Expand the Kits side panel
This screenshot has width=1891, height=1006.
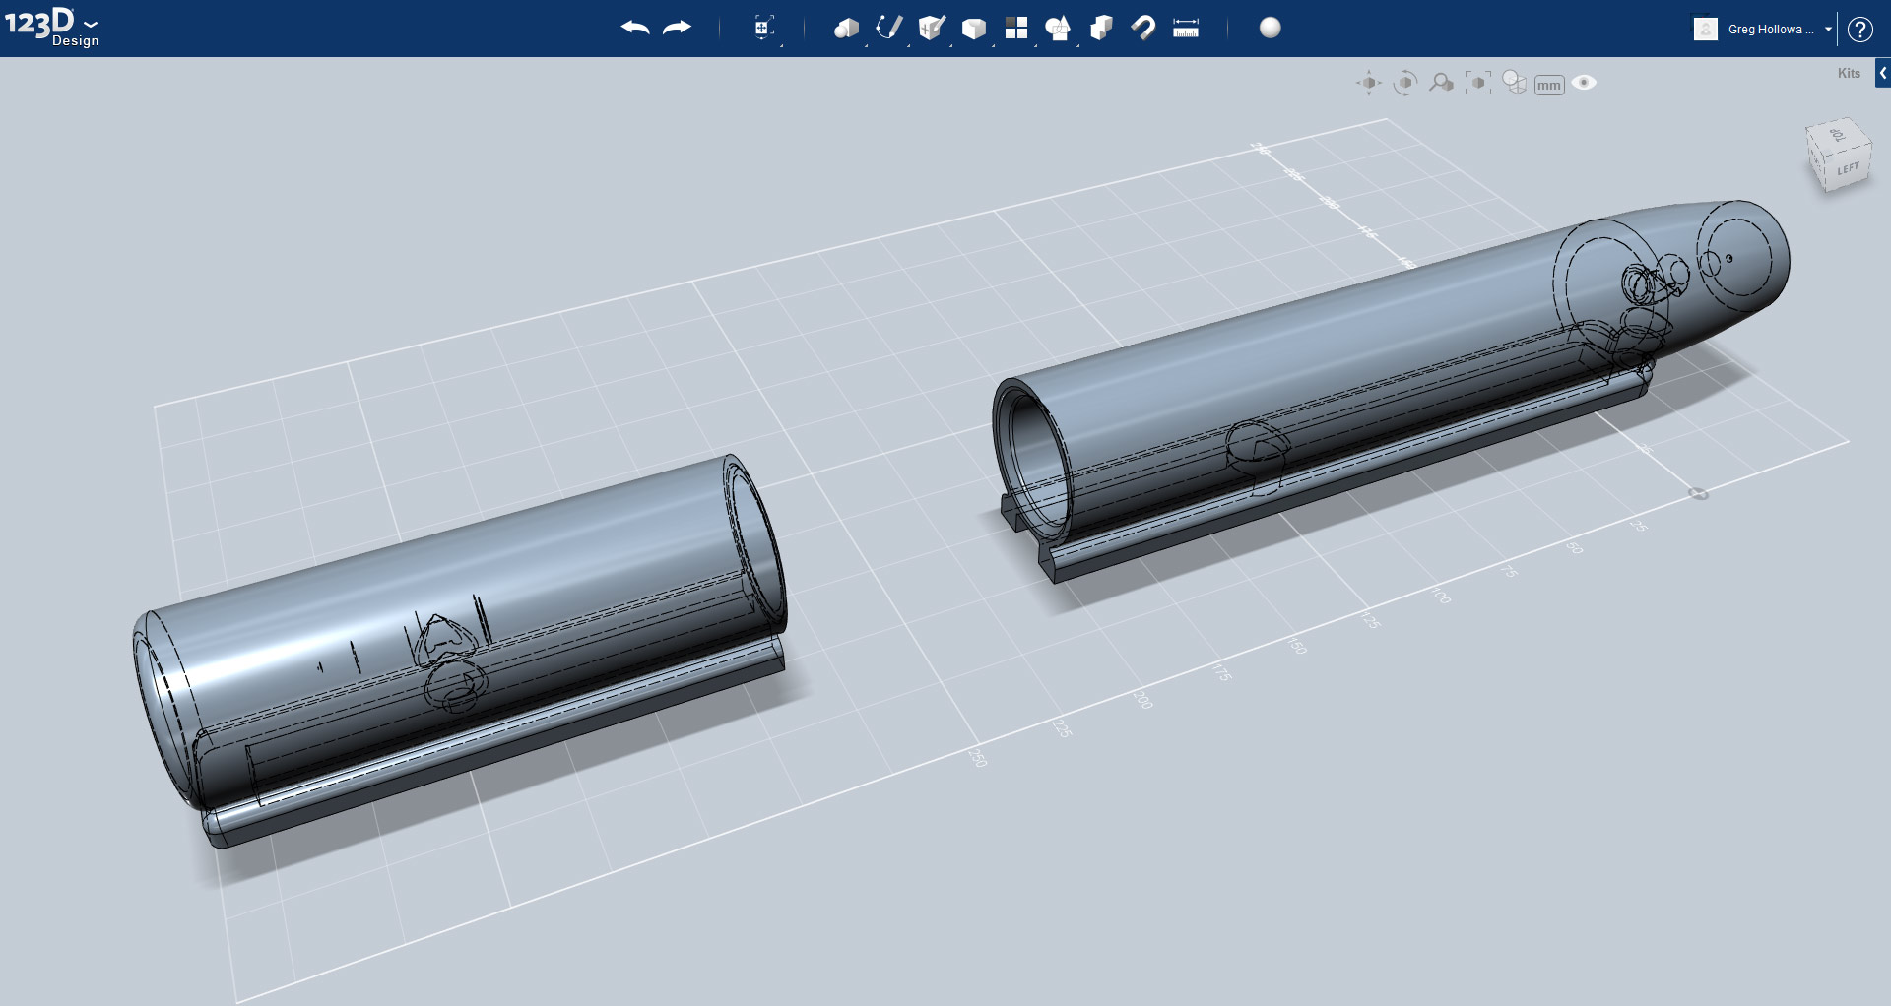(x=1882, y=73)
